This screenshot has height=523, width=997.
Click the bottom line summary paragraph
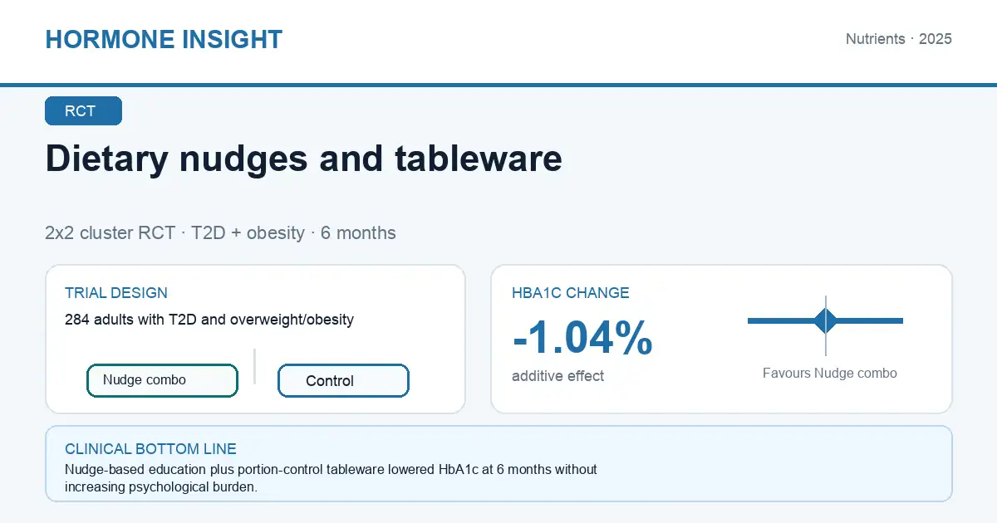coord(331,478)
